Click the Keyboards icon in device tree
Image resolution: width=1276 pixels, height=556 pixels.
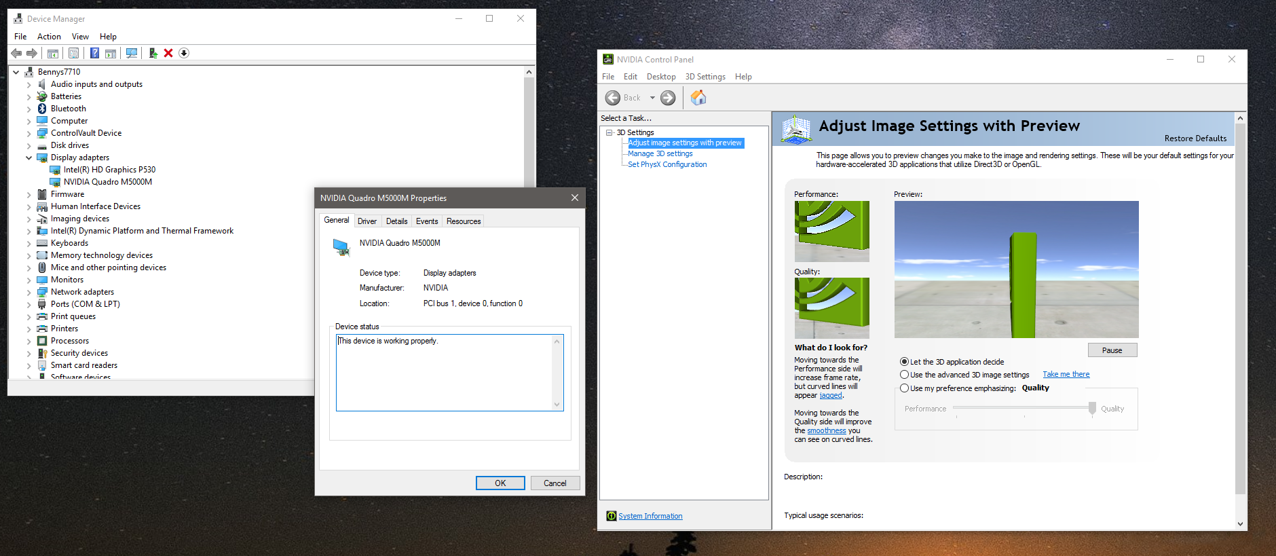[42, 243]
